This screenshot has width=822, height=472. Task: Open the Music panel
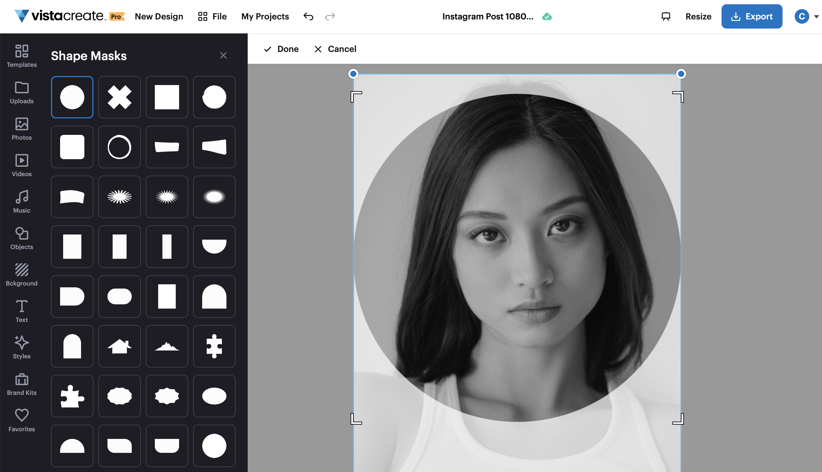pos(21,202)
